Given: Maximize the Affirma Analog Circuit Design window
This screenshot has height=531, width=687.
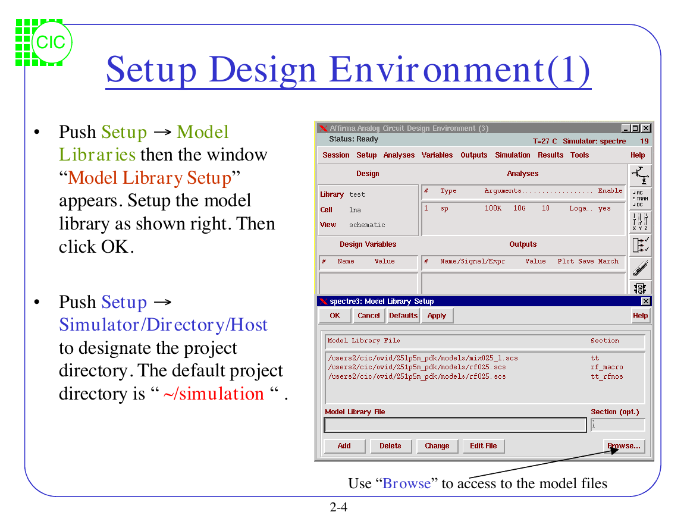Looking at the screenshot, I should [x=635, y=128].
